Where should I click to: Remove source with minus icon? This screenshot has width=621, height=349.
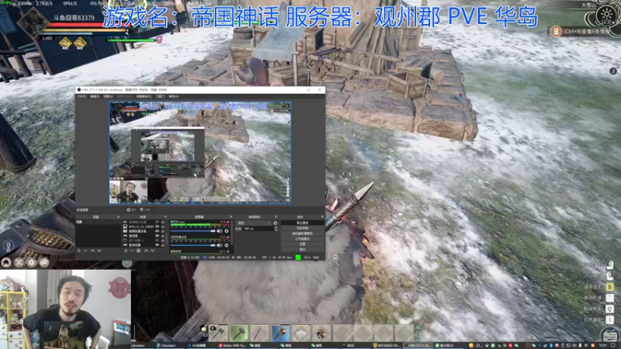coord(132,251)
